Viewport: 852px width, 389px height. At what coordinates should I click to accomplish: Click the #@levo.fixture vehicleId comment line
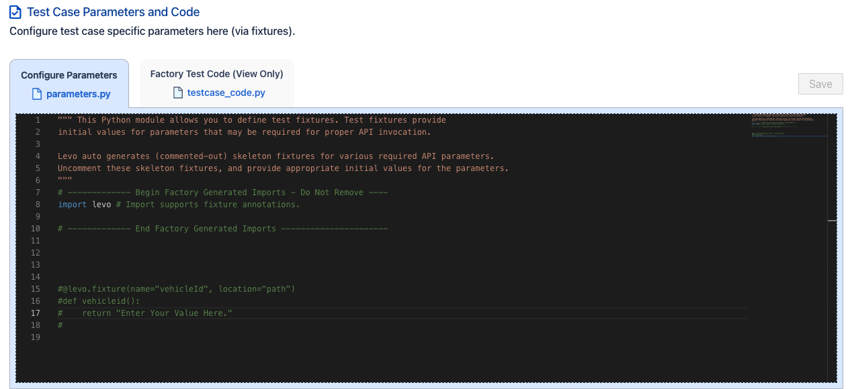pyautogui.click(x=176, y=289)
